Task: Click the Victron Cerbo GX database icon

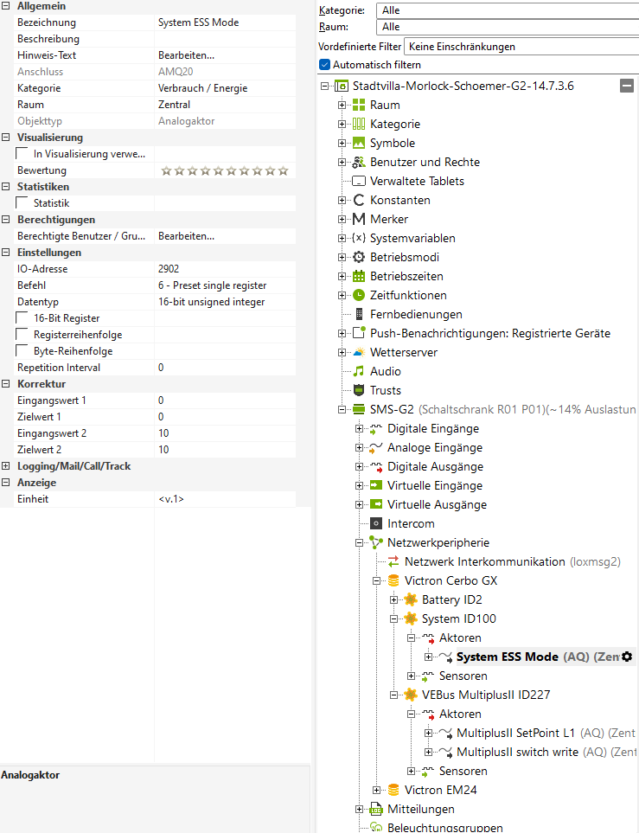Action: pyautogui.click(x=393, y=580)
